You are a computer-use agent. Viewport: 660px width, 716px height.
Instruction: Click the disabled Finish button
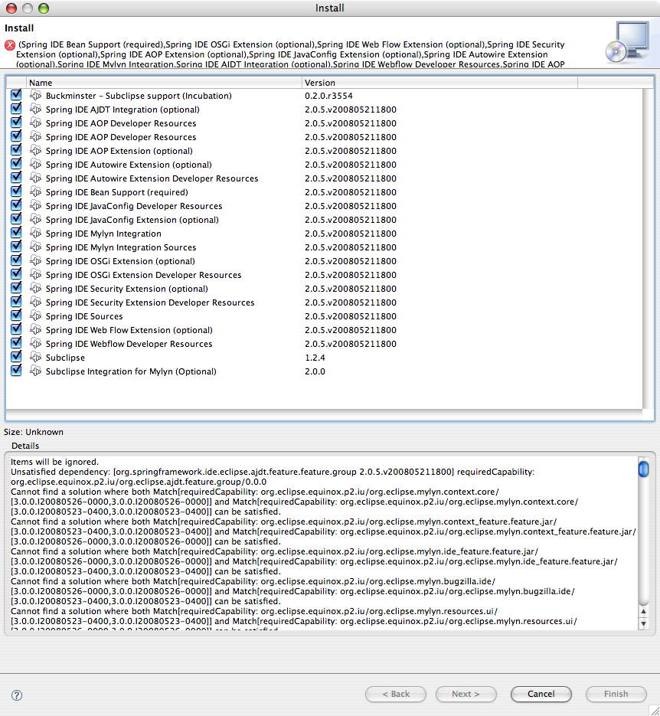tap(616, 694)
